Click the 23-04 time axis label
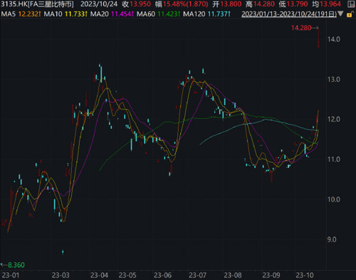 [x=99, y=275]
